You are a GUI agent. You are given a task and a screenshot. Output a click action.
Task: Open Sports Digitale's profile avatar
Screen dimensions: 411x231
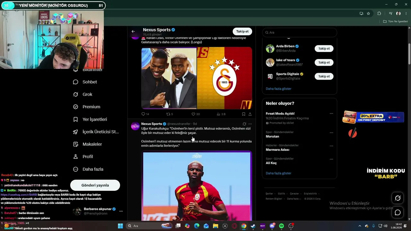[270, 76]
